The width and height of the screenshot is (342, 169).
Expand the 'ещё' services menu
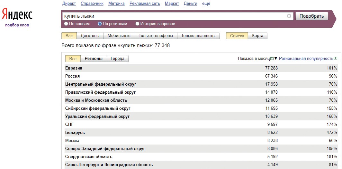click(x=206, y=4)
